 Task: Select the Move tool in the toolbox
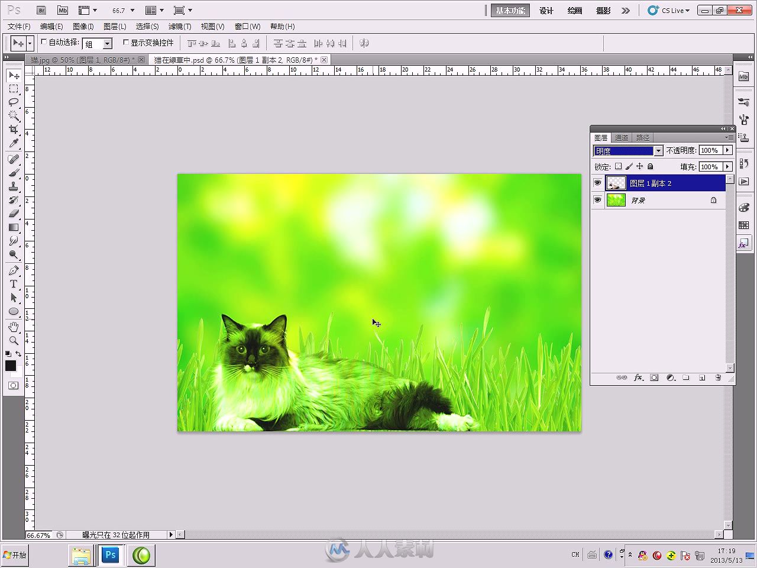coord(14,76)
